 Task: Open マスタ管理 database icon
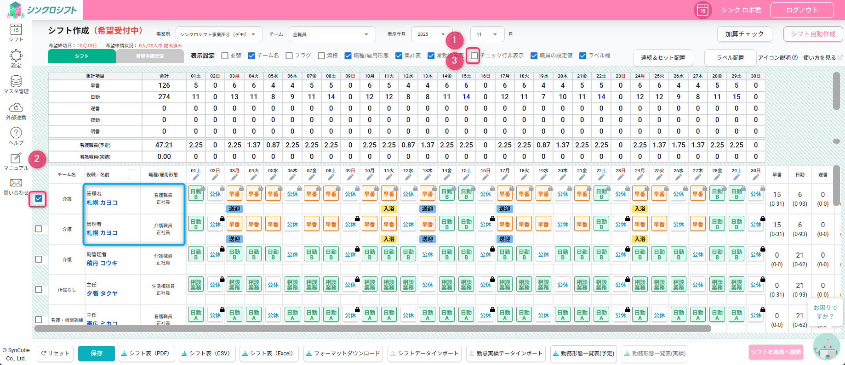point(16,82)
